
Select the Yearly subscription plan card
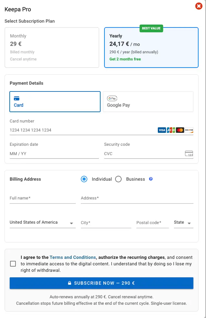coord(151,48)
